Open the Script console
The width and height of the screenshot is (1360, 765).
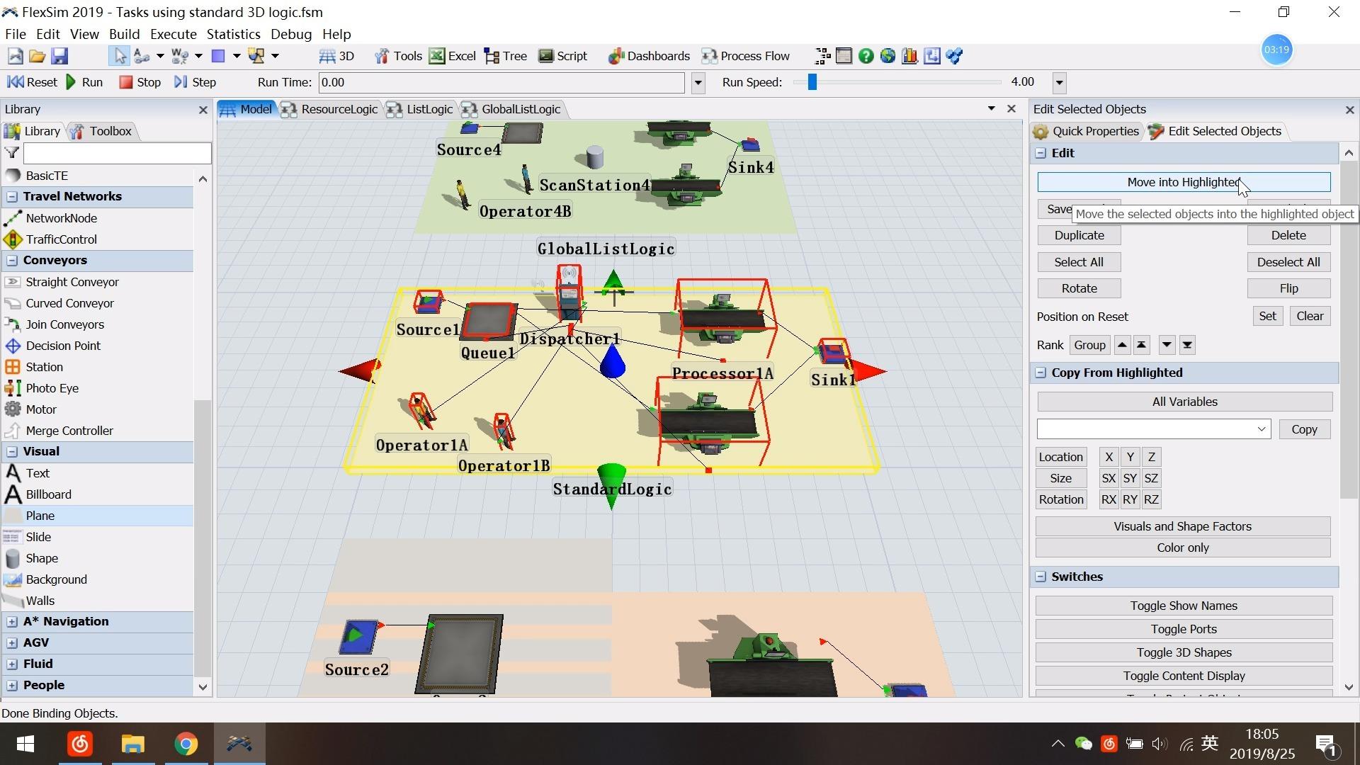(x=563, y=56)
